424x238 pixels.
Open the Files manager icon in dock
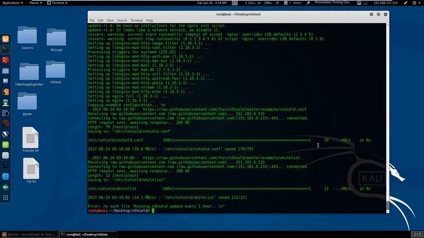click(5, 71)
